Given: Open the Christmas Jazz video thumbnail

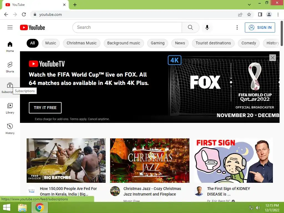Looking at the screenshot, I should 149,161.
